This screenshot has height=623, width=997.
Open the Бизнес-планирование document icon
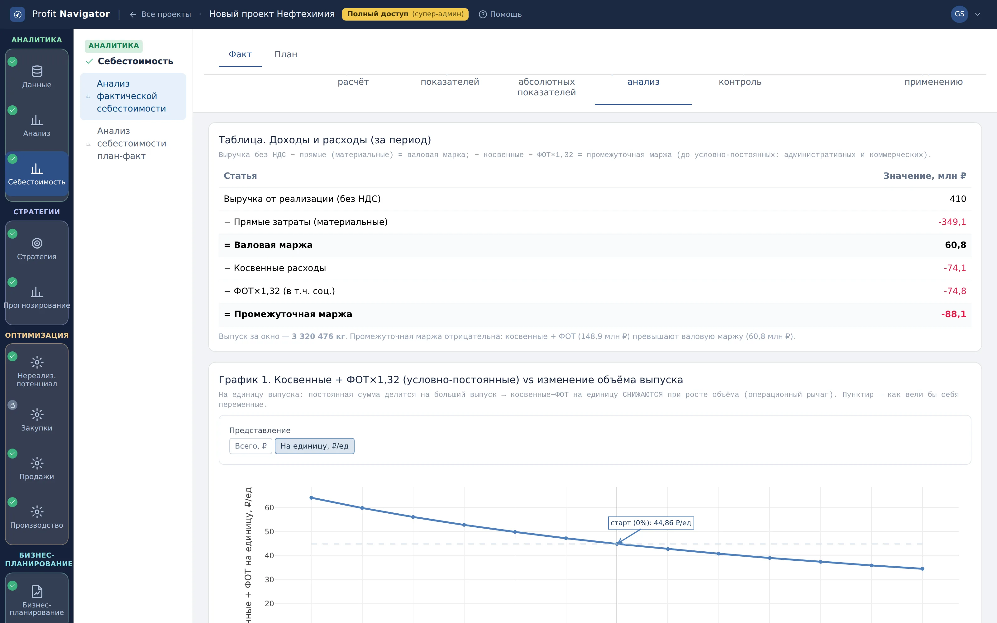37,591
